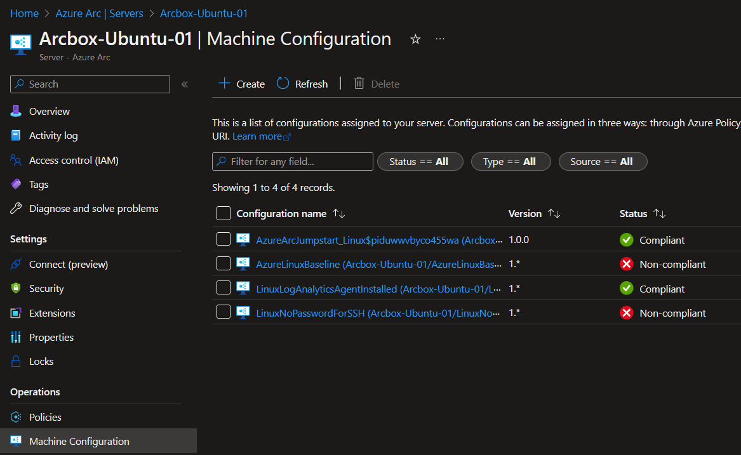741x455 pixels.
Task: Click the Activity log icon
Action: [x=16, y=136]
